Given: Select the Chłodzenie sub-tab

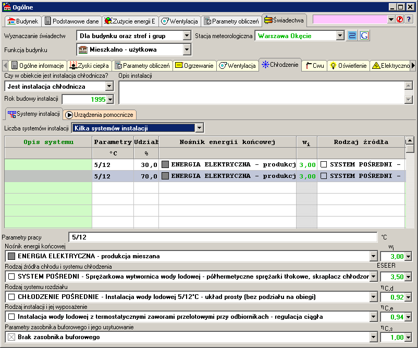Looking at the screenshot, I should [280, 65].
